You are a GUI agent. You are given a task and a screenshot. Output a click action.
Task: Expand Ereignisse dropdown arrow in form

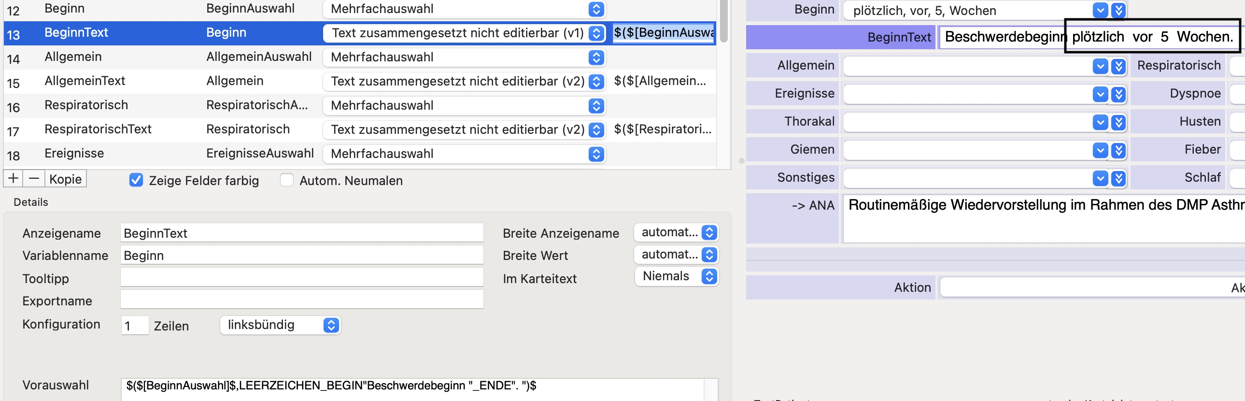point(1100,94)
